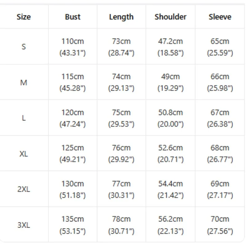Viewport: 246px width, 246px height.
Task: Select the 3XL size row label
Action: click(x=24, y=225)
